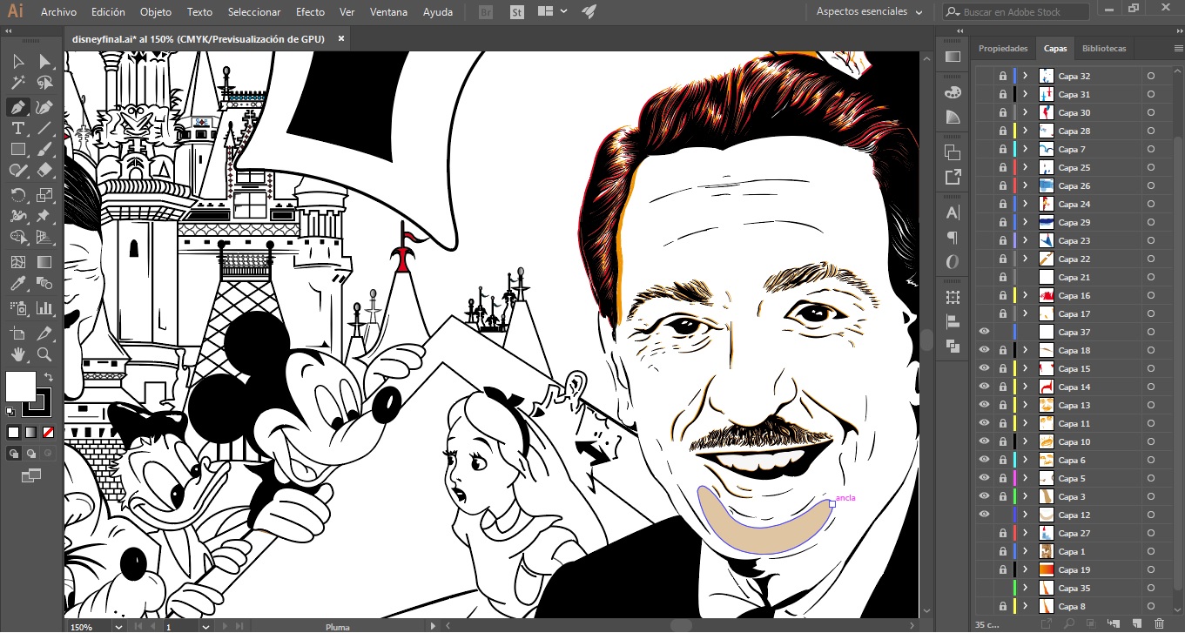Switch to Bibliotecas tab

pyautogui.click(x=1104, y=49)
